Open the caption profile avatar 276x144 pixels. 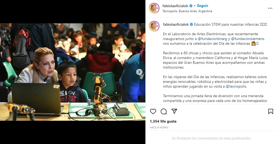(x=154, y=26)
